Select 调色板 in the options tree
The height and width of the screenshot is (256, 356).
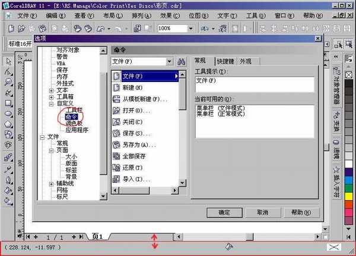(74, 122)
